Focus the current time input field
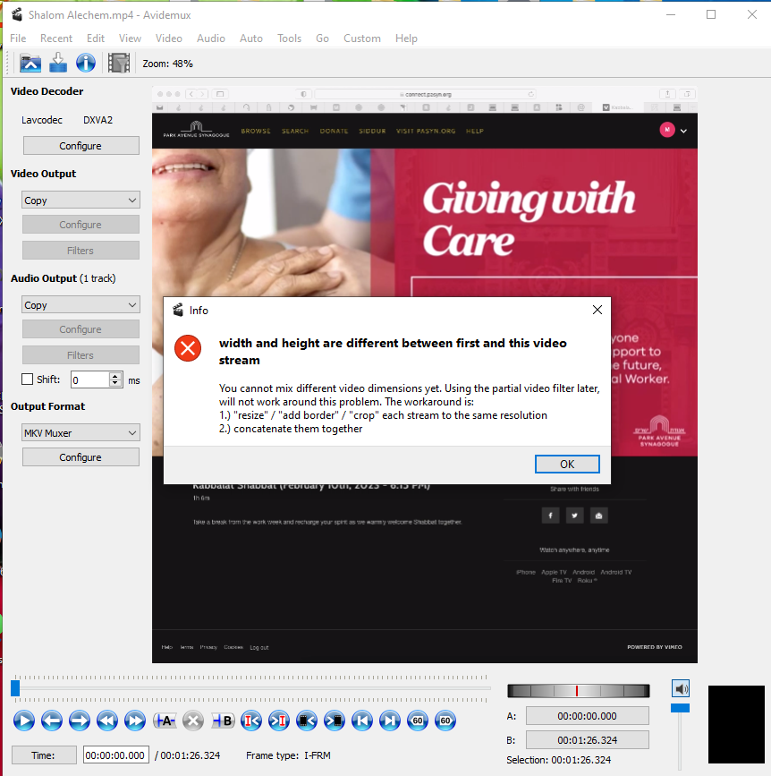The image size is (771, 776). 115,755
